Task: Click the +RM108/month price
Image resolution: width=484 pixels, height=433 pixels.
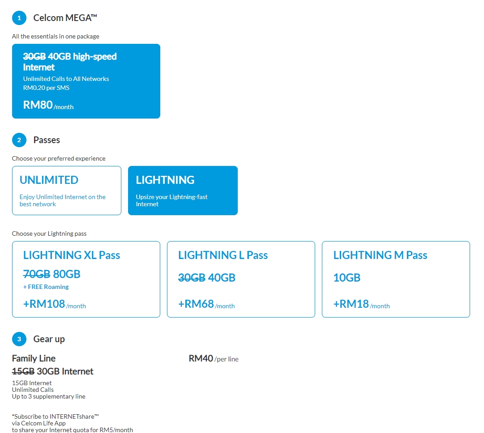Action: [54, 304]
